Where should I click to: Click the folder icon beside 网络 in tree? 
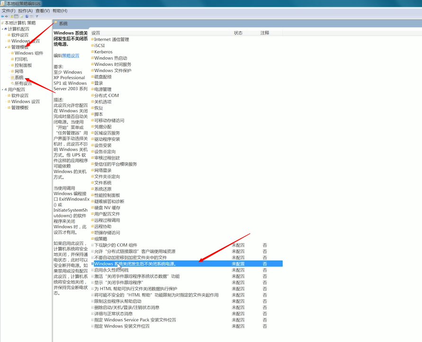coord(12,71)
